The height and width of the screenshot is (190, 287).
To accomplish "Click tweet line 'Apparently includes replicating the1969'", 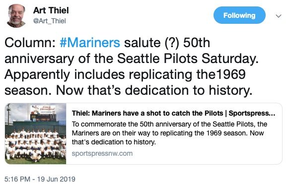I will coord(125,74).
